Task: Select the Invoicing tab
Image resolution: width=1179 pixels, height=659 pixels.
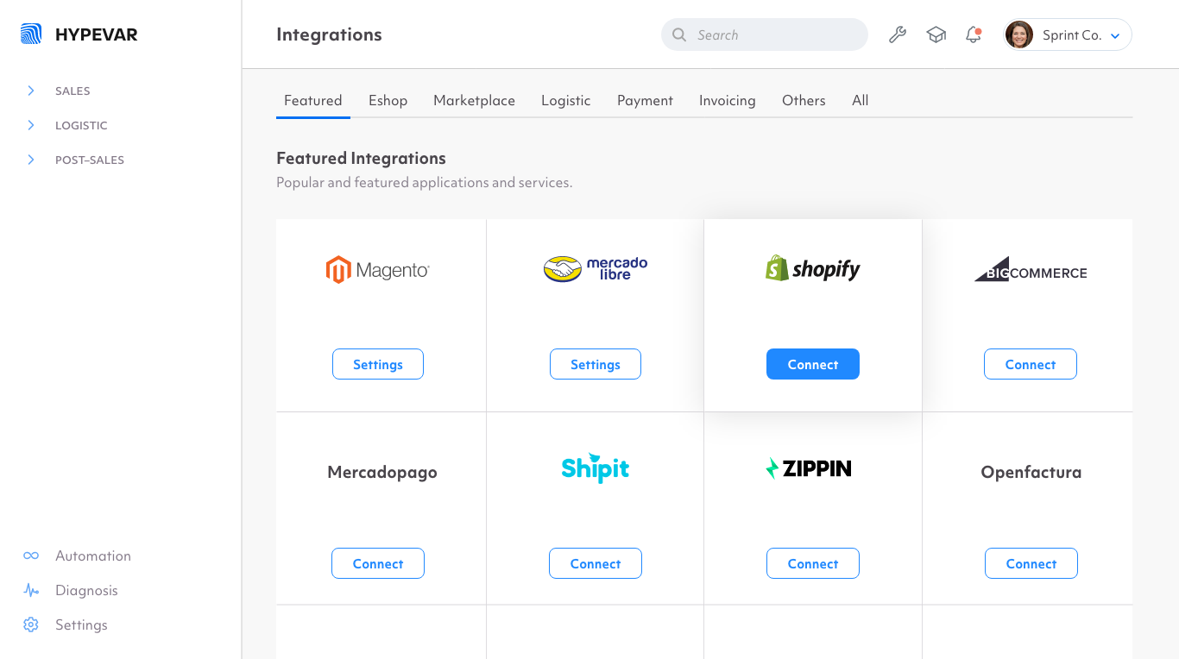Action: 727,101
